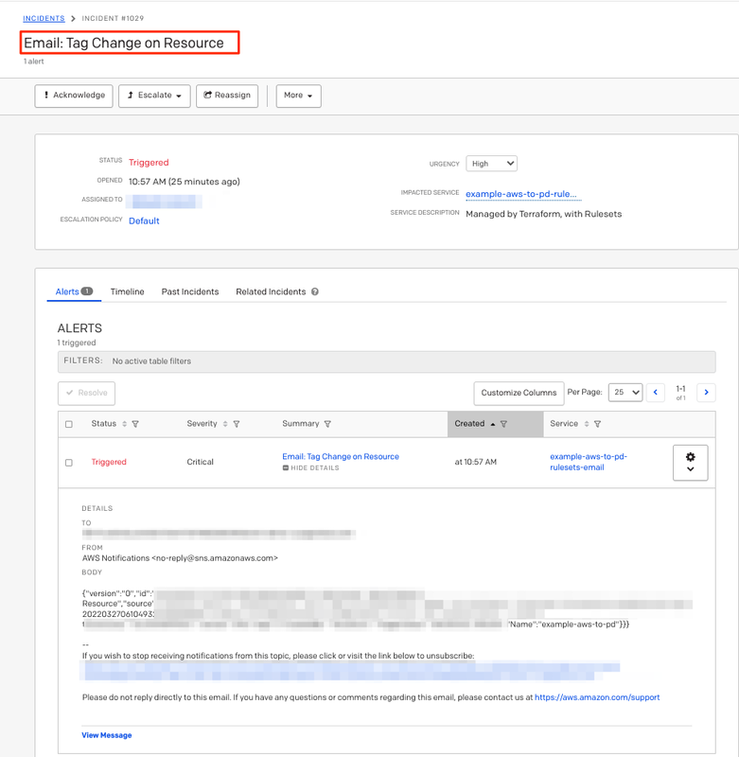The height and width of the screenshot is (757, 739).
Task: Open the aws.amazon.com/support link
Action: point(597,697)
